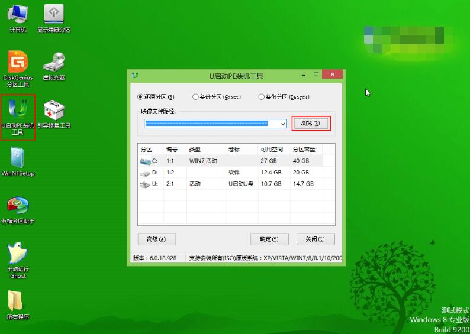Click the 关闭 button at dialog bottom
The height and width of the screenshot is (334, 470).
[316, 239]
